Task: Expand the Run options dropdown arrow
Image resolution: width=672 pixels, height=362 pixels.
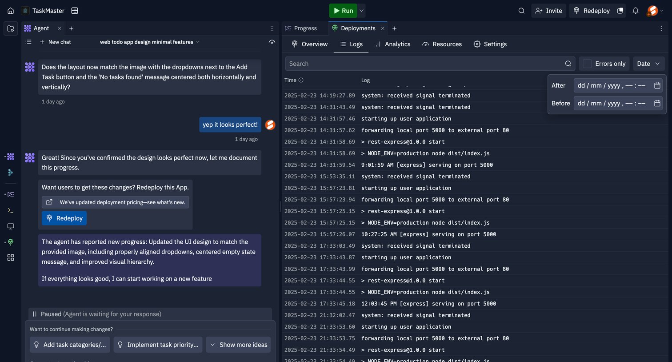Action: point(362,11)
